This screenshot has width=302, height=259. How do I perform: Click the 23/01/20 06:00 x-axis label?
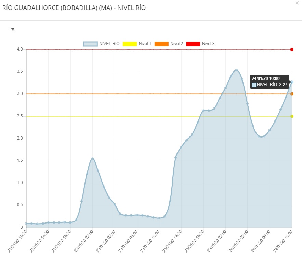(128, 241)
